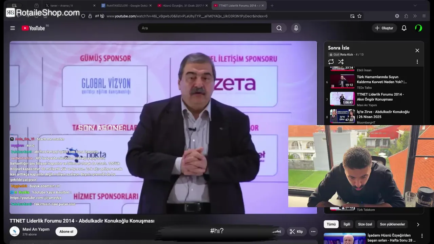This screenshot has height=244, width=434.
Task: Open a new browser tab with plus
Action: pos(272,6)
